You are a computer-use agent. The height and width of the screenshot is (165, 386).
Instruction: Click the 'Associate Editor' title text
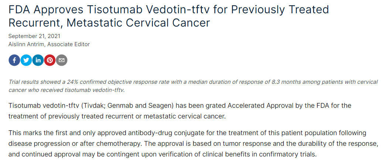click(x=69, y=44)
